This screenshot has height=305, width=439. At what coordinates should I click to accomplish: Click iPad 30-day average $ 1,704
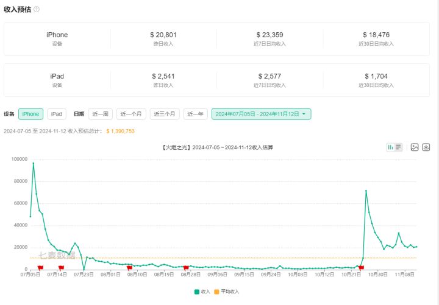(376, 76)
